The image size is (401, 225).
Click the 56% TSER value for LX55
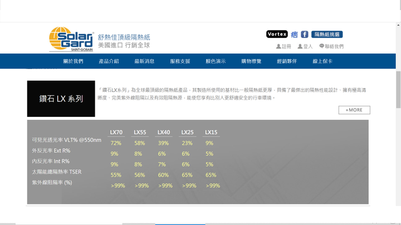(x=140, y=175)
